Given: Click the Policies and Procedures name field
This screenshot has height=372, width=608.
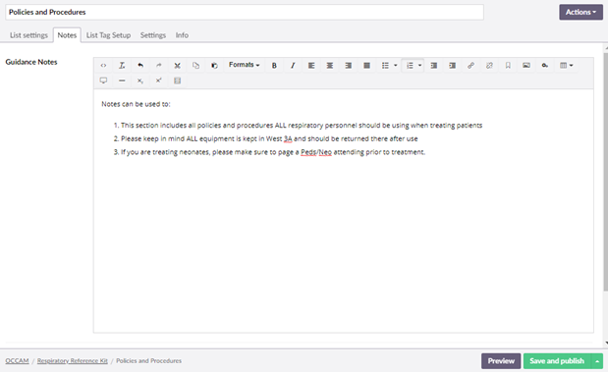Looking at the screenshot, I should (245, 12).
